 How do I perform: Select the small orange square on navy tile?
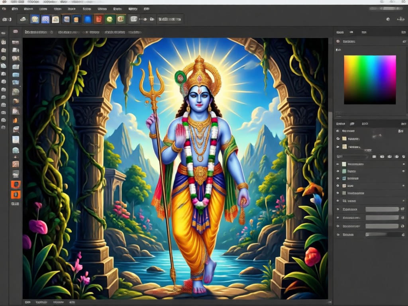76,20
